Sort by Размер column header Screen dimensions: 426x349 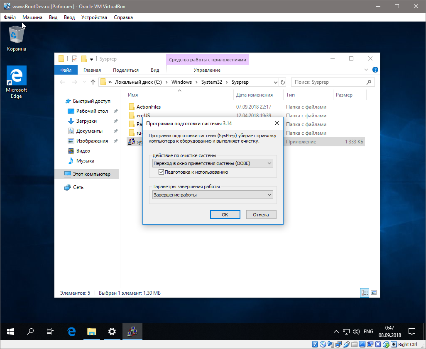(349, 95)
